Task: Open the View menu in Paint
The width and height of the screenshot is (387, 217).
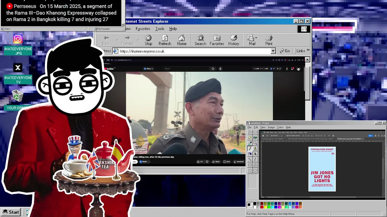Action: [263, 127]
